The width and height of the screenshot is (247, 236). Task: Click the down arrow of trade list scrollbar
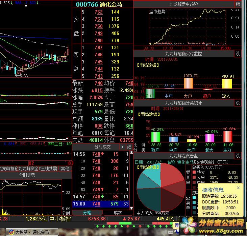[131, 208]
